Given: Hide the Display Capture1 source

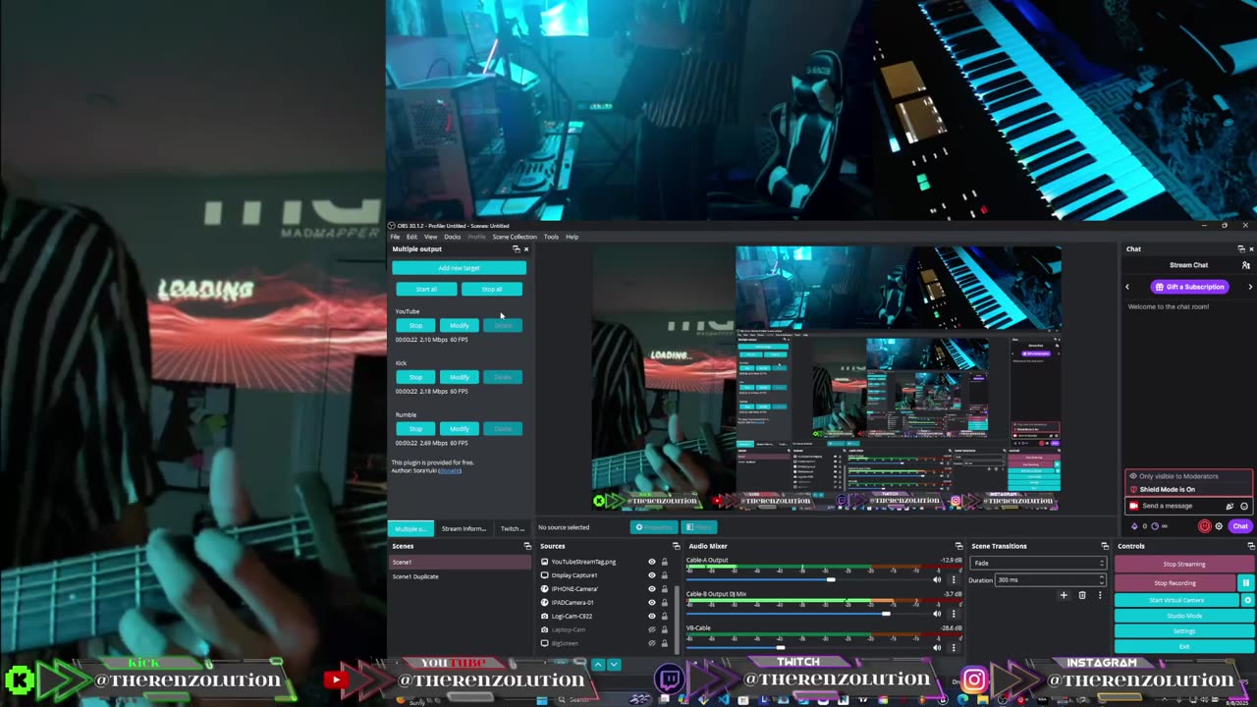Looking at the screenshot, I should [x=651, y=575].
